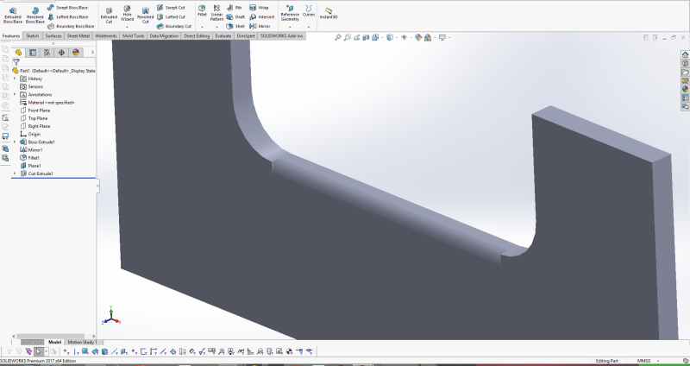690x366 pixels.
Task: Open the Hole Wizard tool
Action: click(127, 13)
